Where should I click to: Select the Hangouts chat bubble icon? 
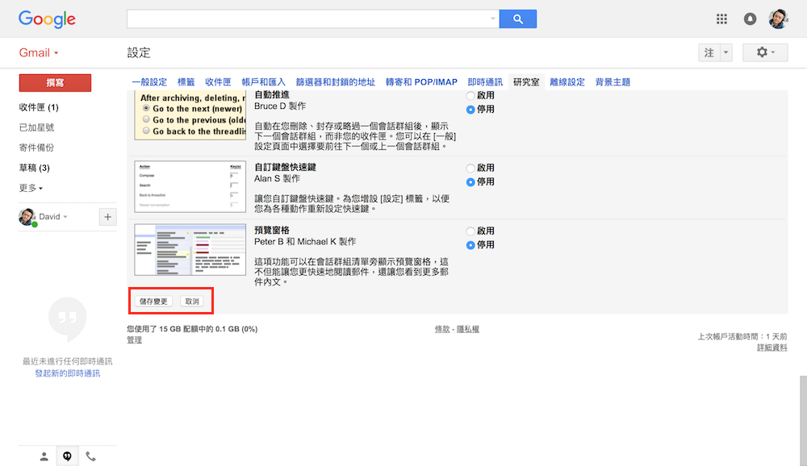pyautogui.click(x=67, y=456)
